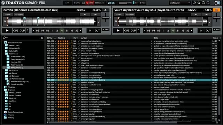The height and width of the screenshot is (125, 223).
Task: Open the dENoiZEr layout dropdown
Action: pyautogui.click(x=180, y=3)
